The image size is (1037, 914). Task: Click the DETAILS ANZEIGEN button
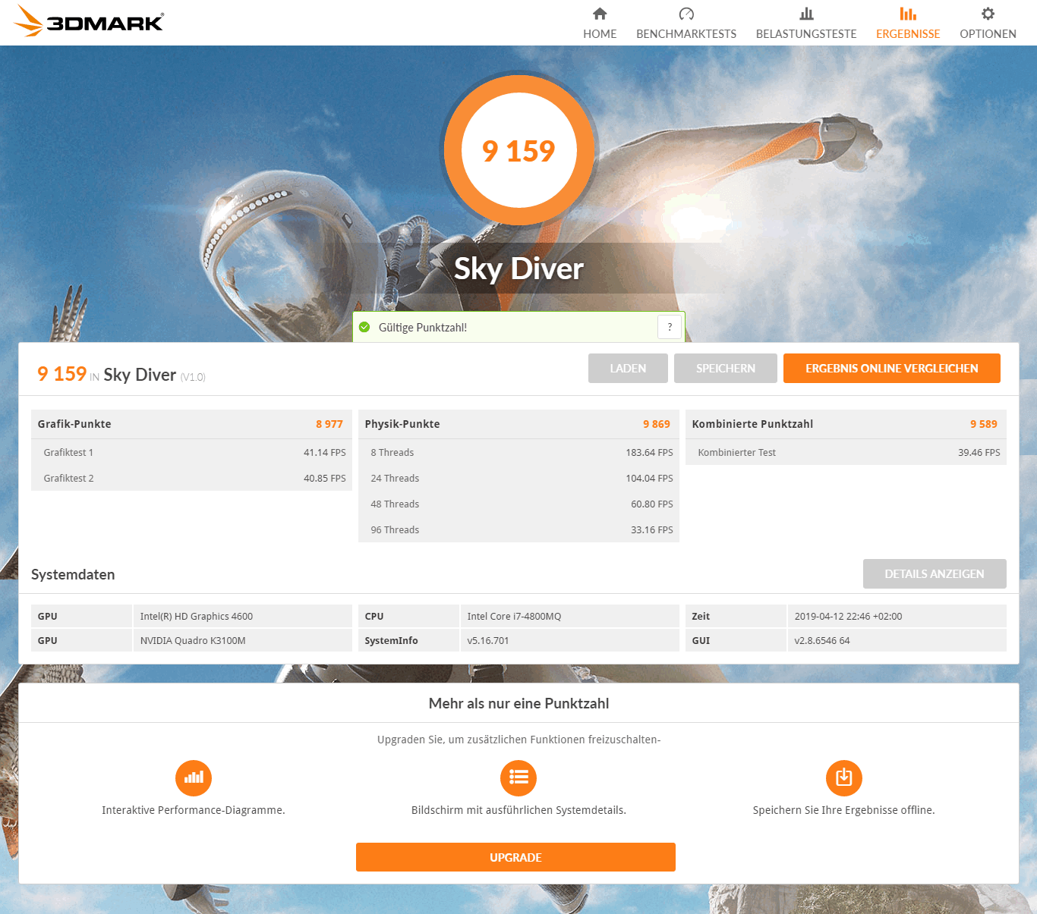click(x=935, y=573)
